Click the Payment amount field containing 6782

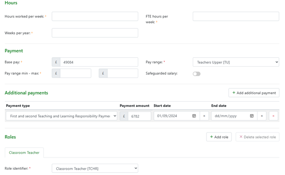point(140,116)
